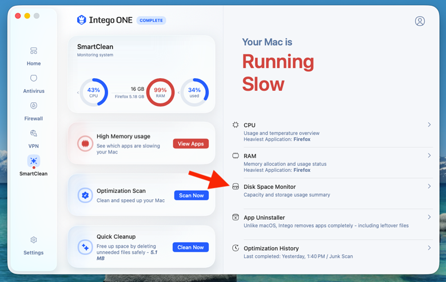Expand the Optimization History chevron
446x282 pixels.
pos(429,248)
